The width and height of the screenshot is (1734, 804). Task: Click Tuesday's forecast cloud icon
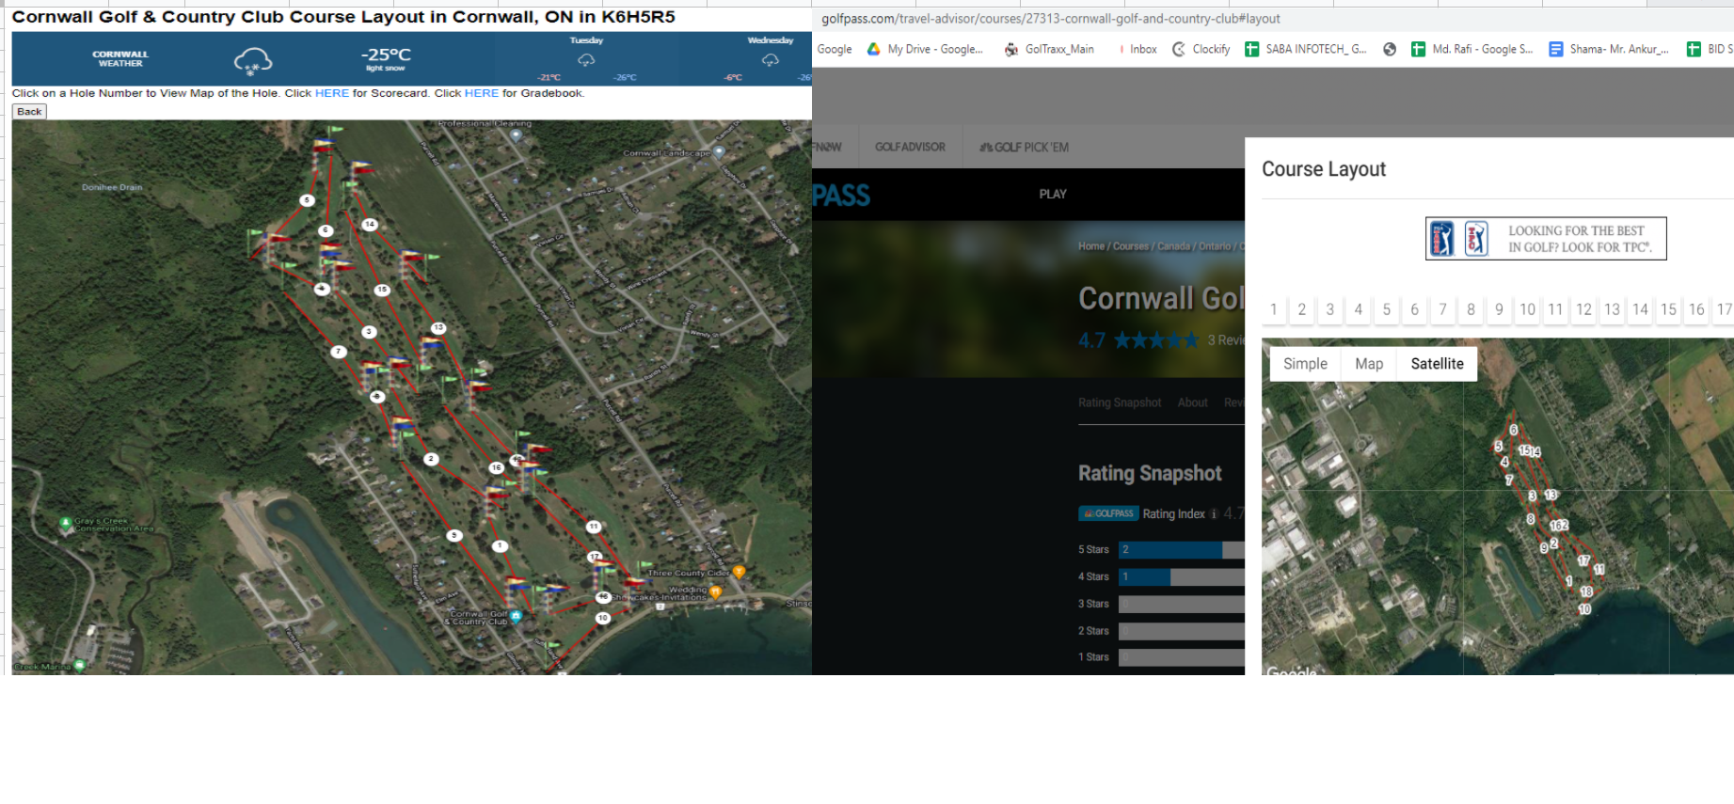coord(586,60)
